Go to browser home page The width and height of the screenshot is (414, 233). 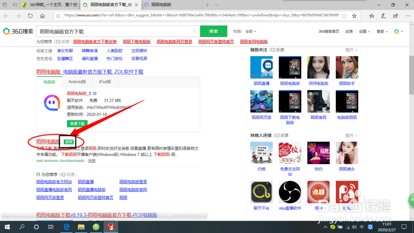tap(42, 16)
